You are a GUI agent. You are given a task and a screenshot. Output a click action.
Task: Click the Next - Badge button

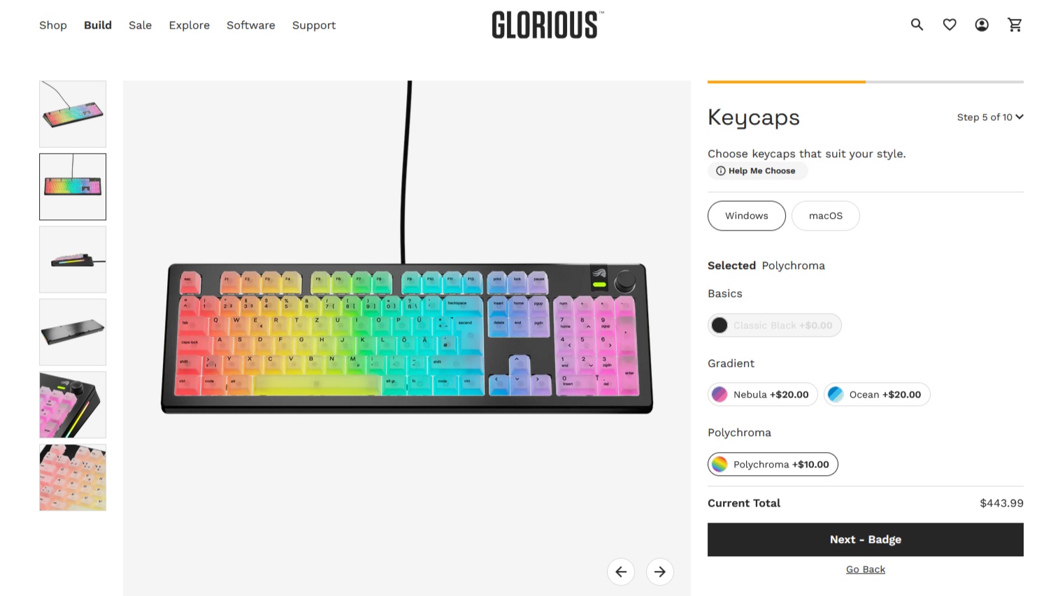(x=866, y=539)
